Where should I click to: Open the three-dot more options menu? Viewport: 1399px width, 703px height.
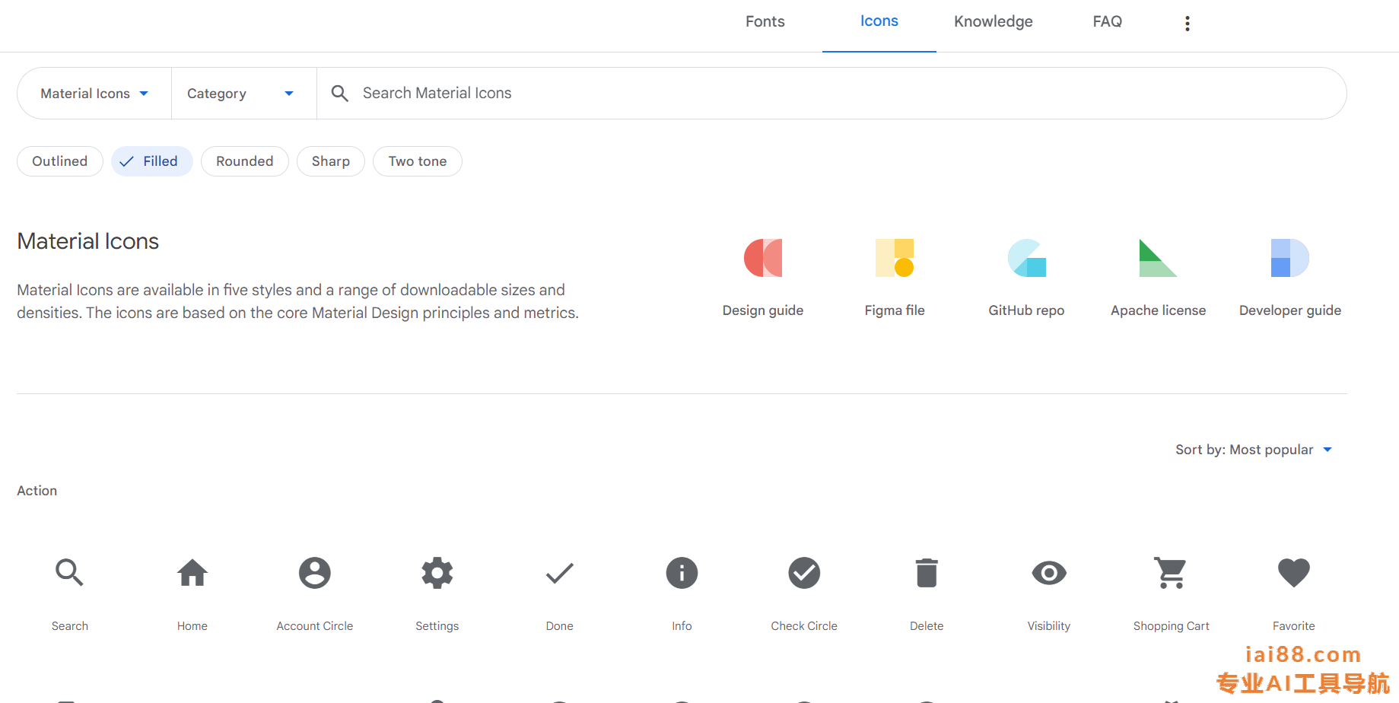coord(1187,24)
